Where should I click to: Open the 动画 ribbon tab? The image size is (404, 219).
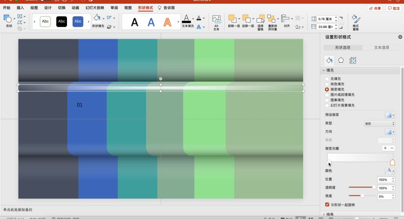pos(76,8)
